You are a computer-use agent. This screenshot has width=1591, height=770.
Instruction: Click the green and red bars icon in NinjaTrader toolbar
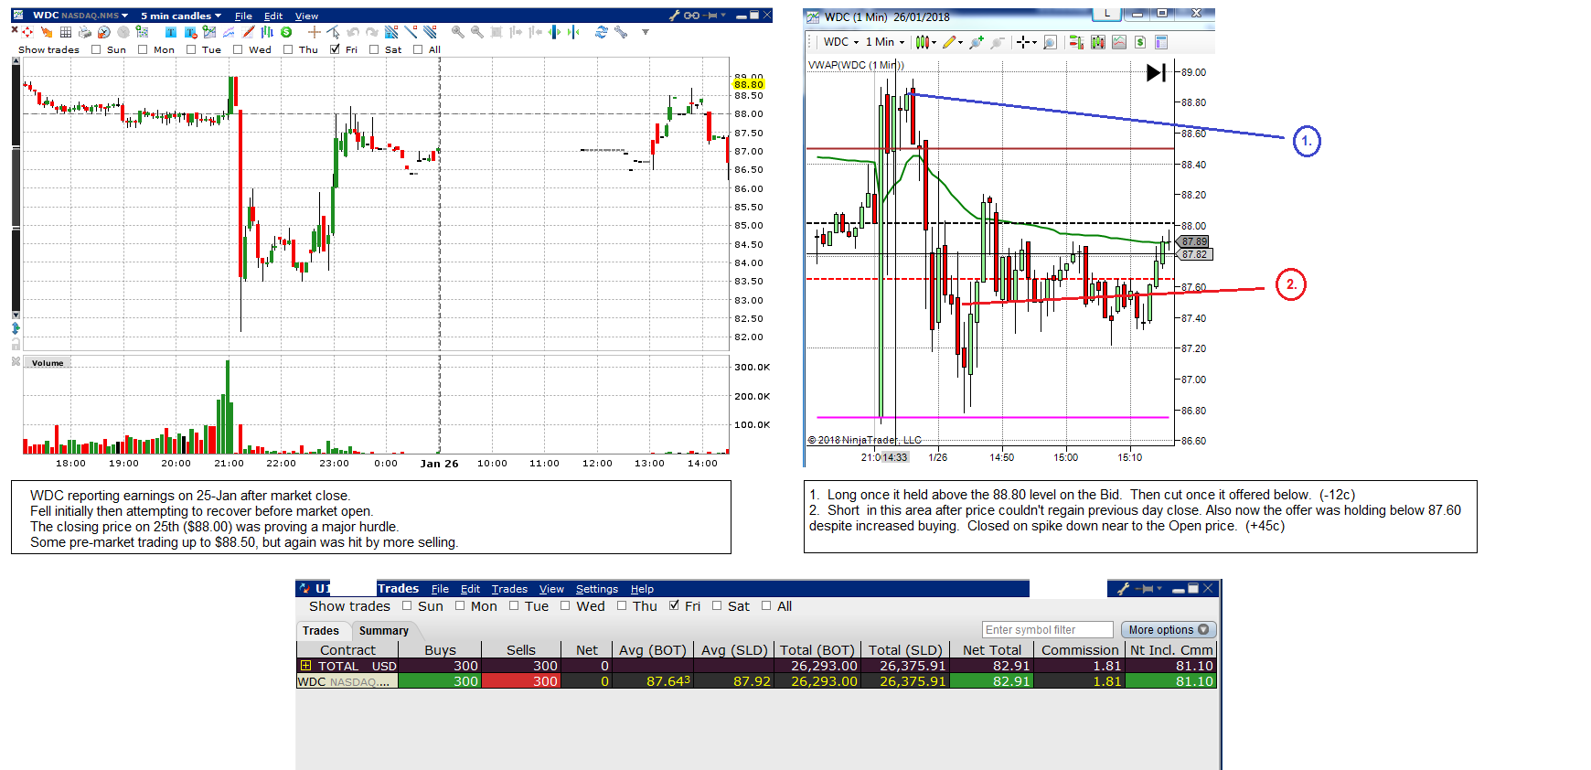point(1076,42)
